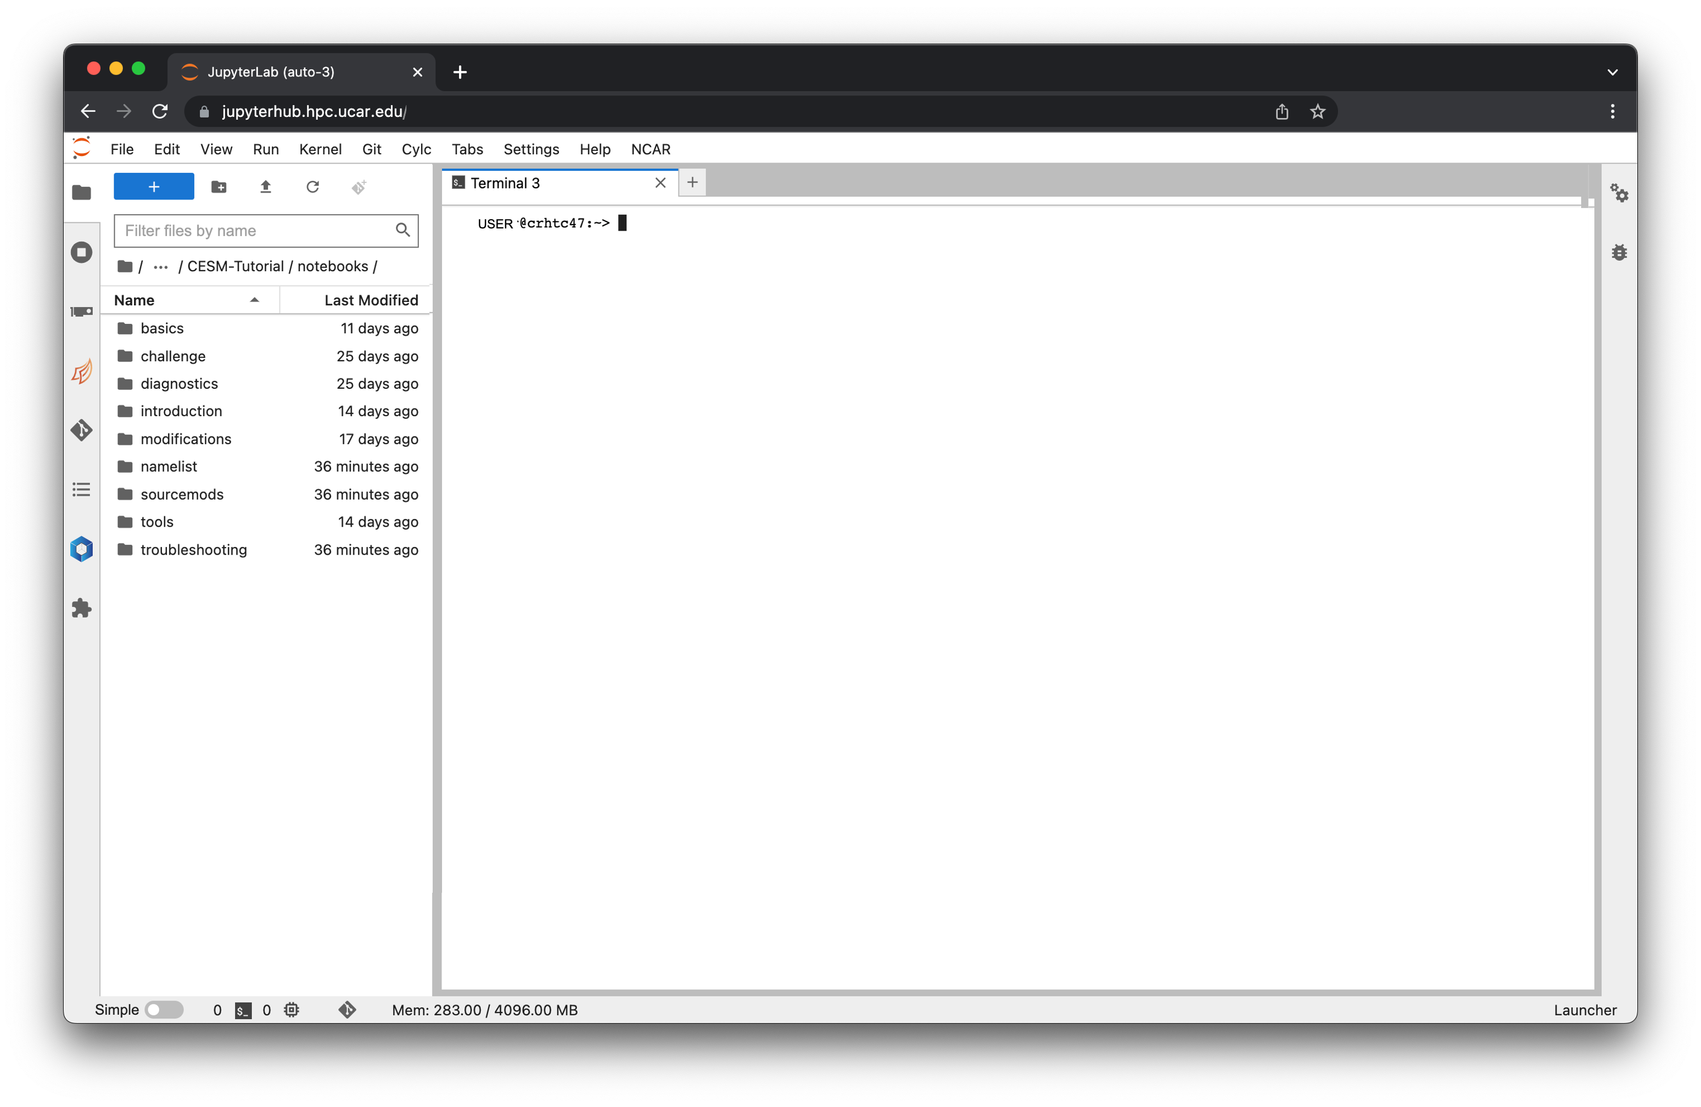Bookmark this page with the star
The image size is (1701, 1107).
pyautogui.click(x=1317, y=111)
